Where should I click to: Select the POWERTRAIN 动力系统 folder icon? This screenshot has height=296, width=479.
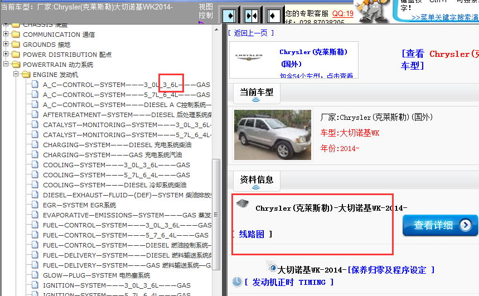click(16, 65)
